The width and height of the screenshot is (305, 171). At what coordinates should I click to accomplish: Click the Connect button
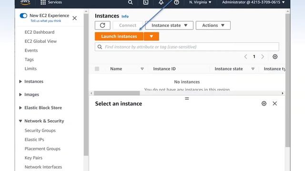pos(128,25)
